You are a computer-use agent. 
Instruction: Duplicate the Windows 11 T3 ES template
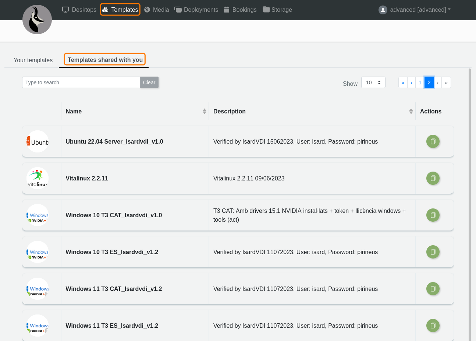click(x=433, y=326)
